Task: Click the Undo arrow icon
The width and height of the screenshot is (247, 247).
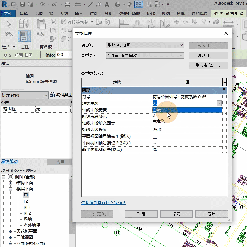Action: pos(43,4)
